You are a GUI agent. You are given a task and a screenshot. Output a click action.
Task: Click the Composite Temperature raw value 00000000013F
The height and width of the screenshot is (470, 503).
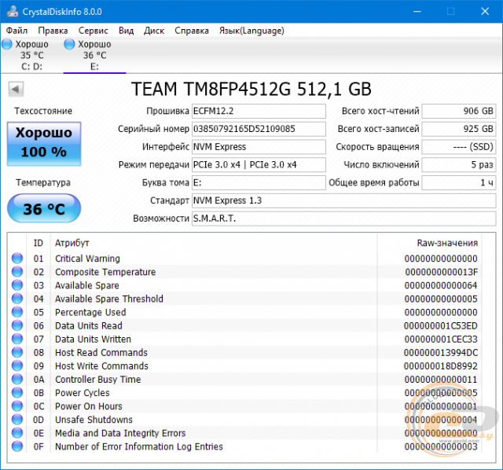coord(442,272)
